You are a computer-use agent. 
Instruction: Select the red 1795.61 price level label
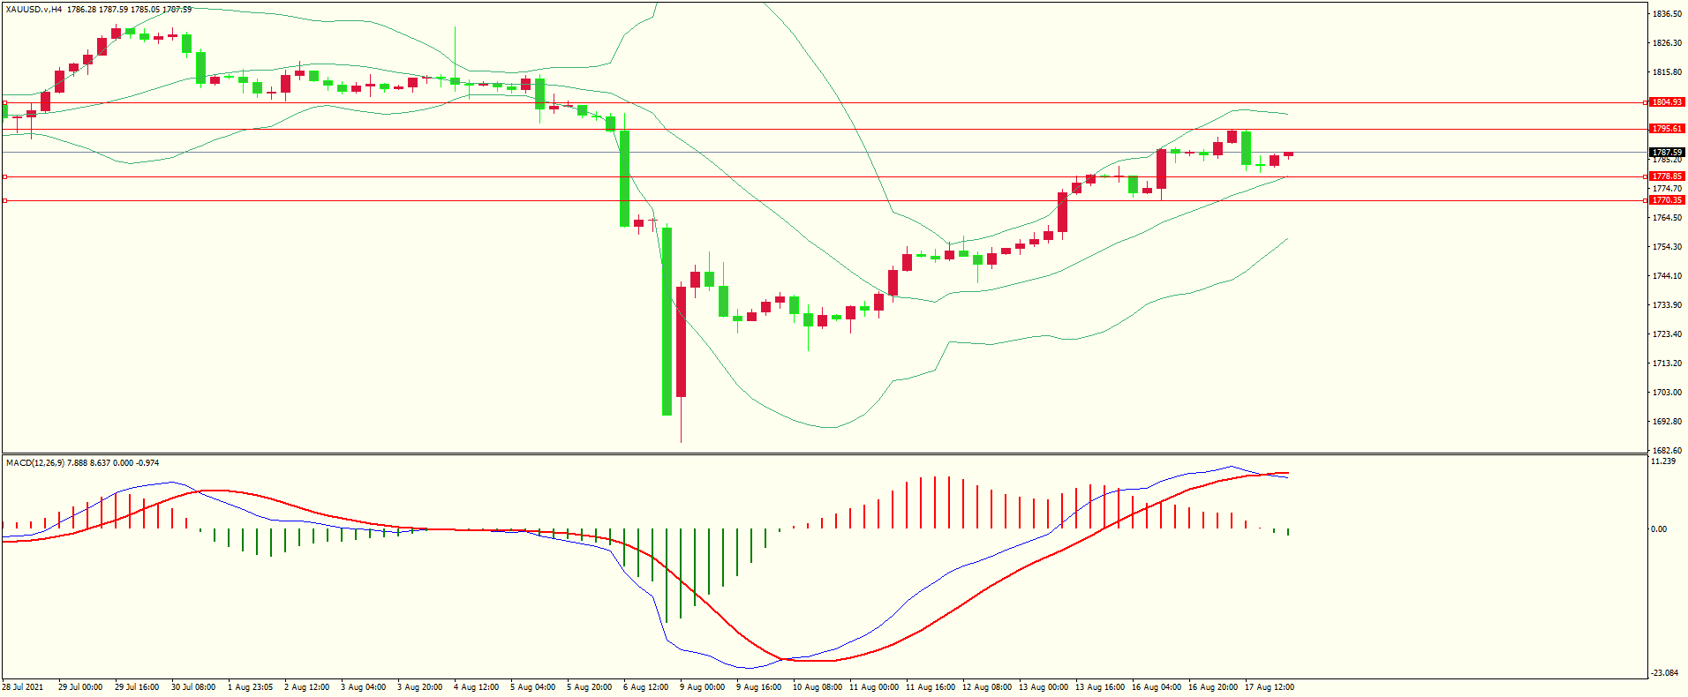(x=1667, y=129)
